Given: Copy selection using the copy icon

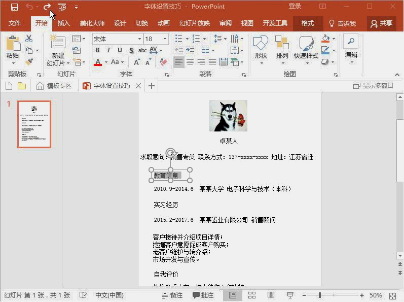Looking at the screenshot, I should coord(28,50).
